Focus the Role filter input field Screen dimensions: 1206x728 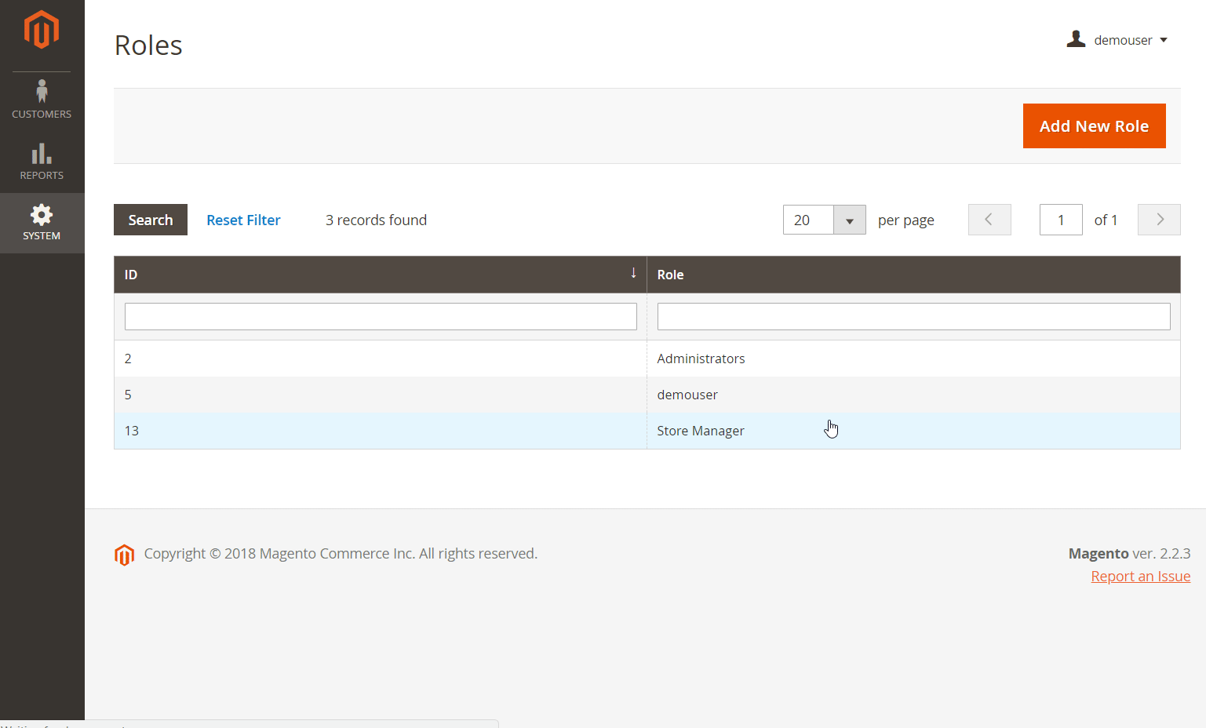click(x=913, y=317)
